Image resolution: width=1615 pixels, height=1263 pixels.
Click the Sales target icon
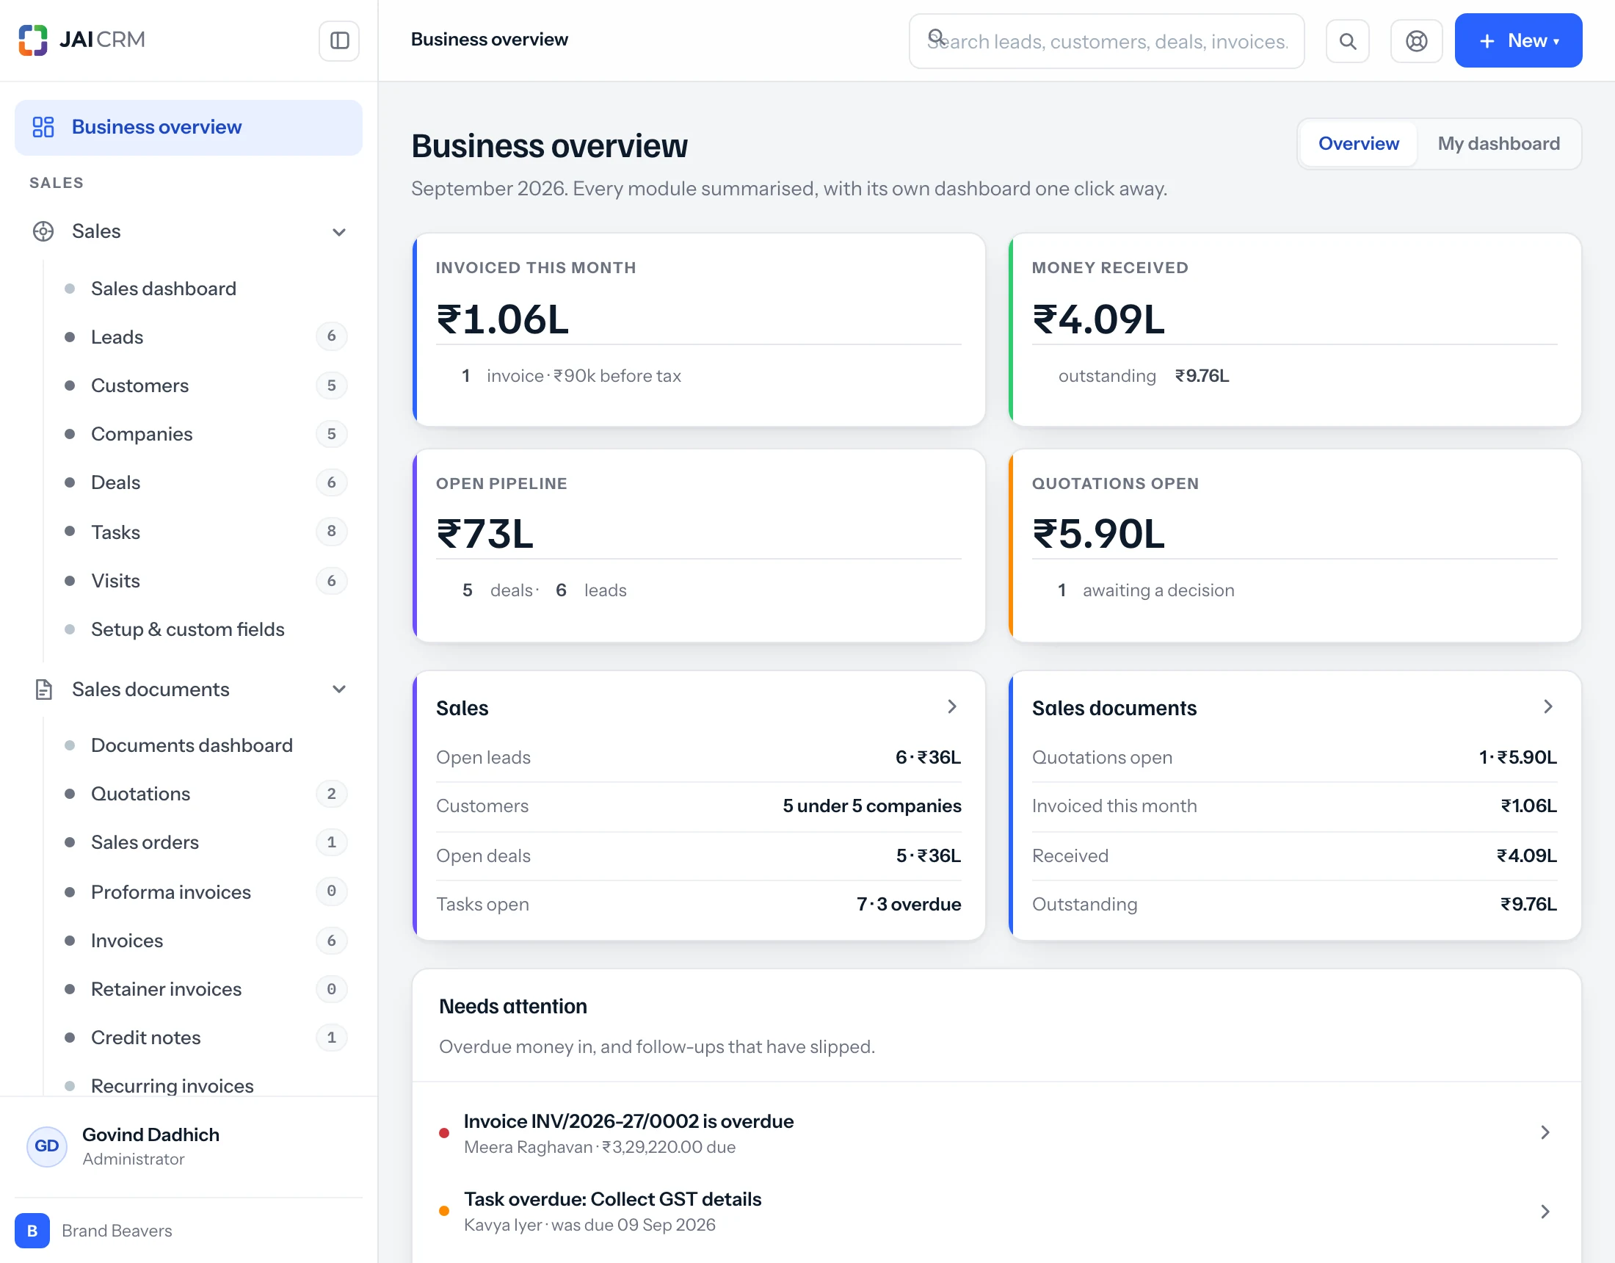(x=43, y=231)
